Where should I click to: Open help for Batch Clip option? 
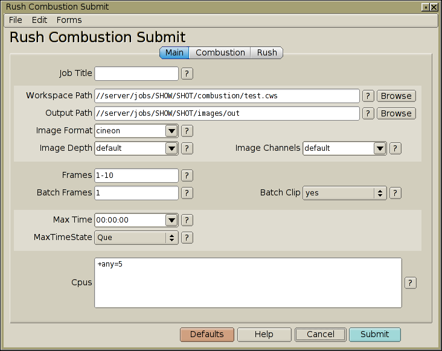396,193
